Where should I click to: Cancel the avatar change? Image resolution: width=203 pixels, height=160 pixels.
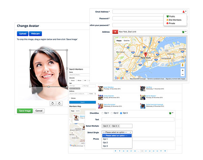click(x=39, y=111)
